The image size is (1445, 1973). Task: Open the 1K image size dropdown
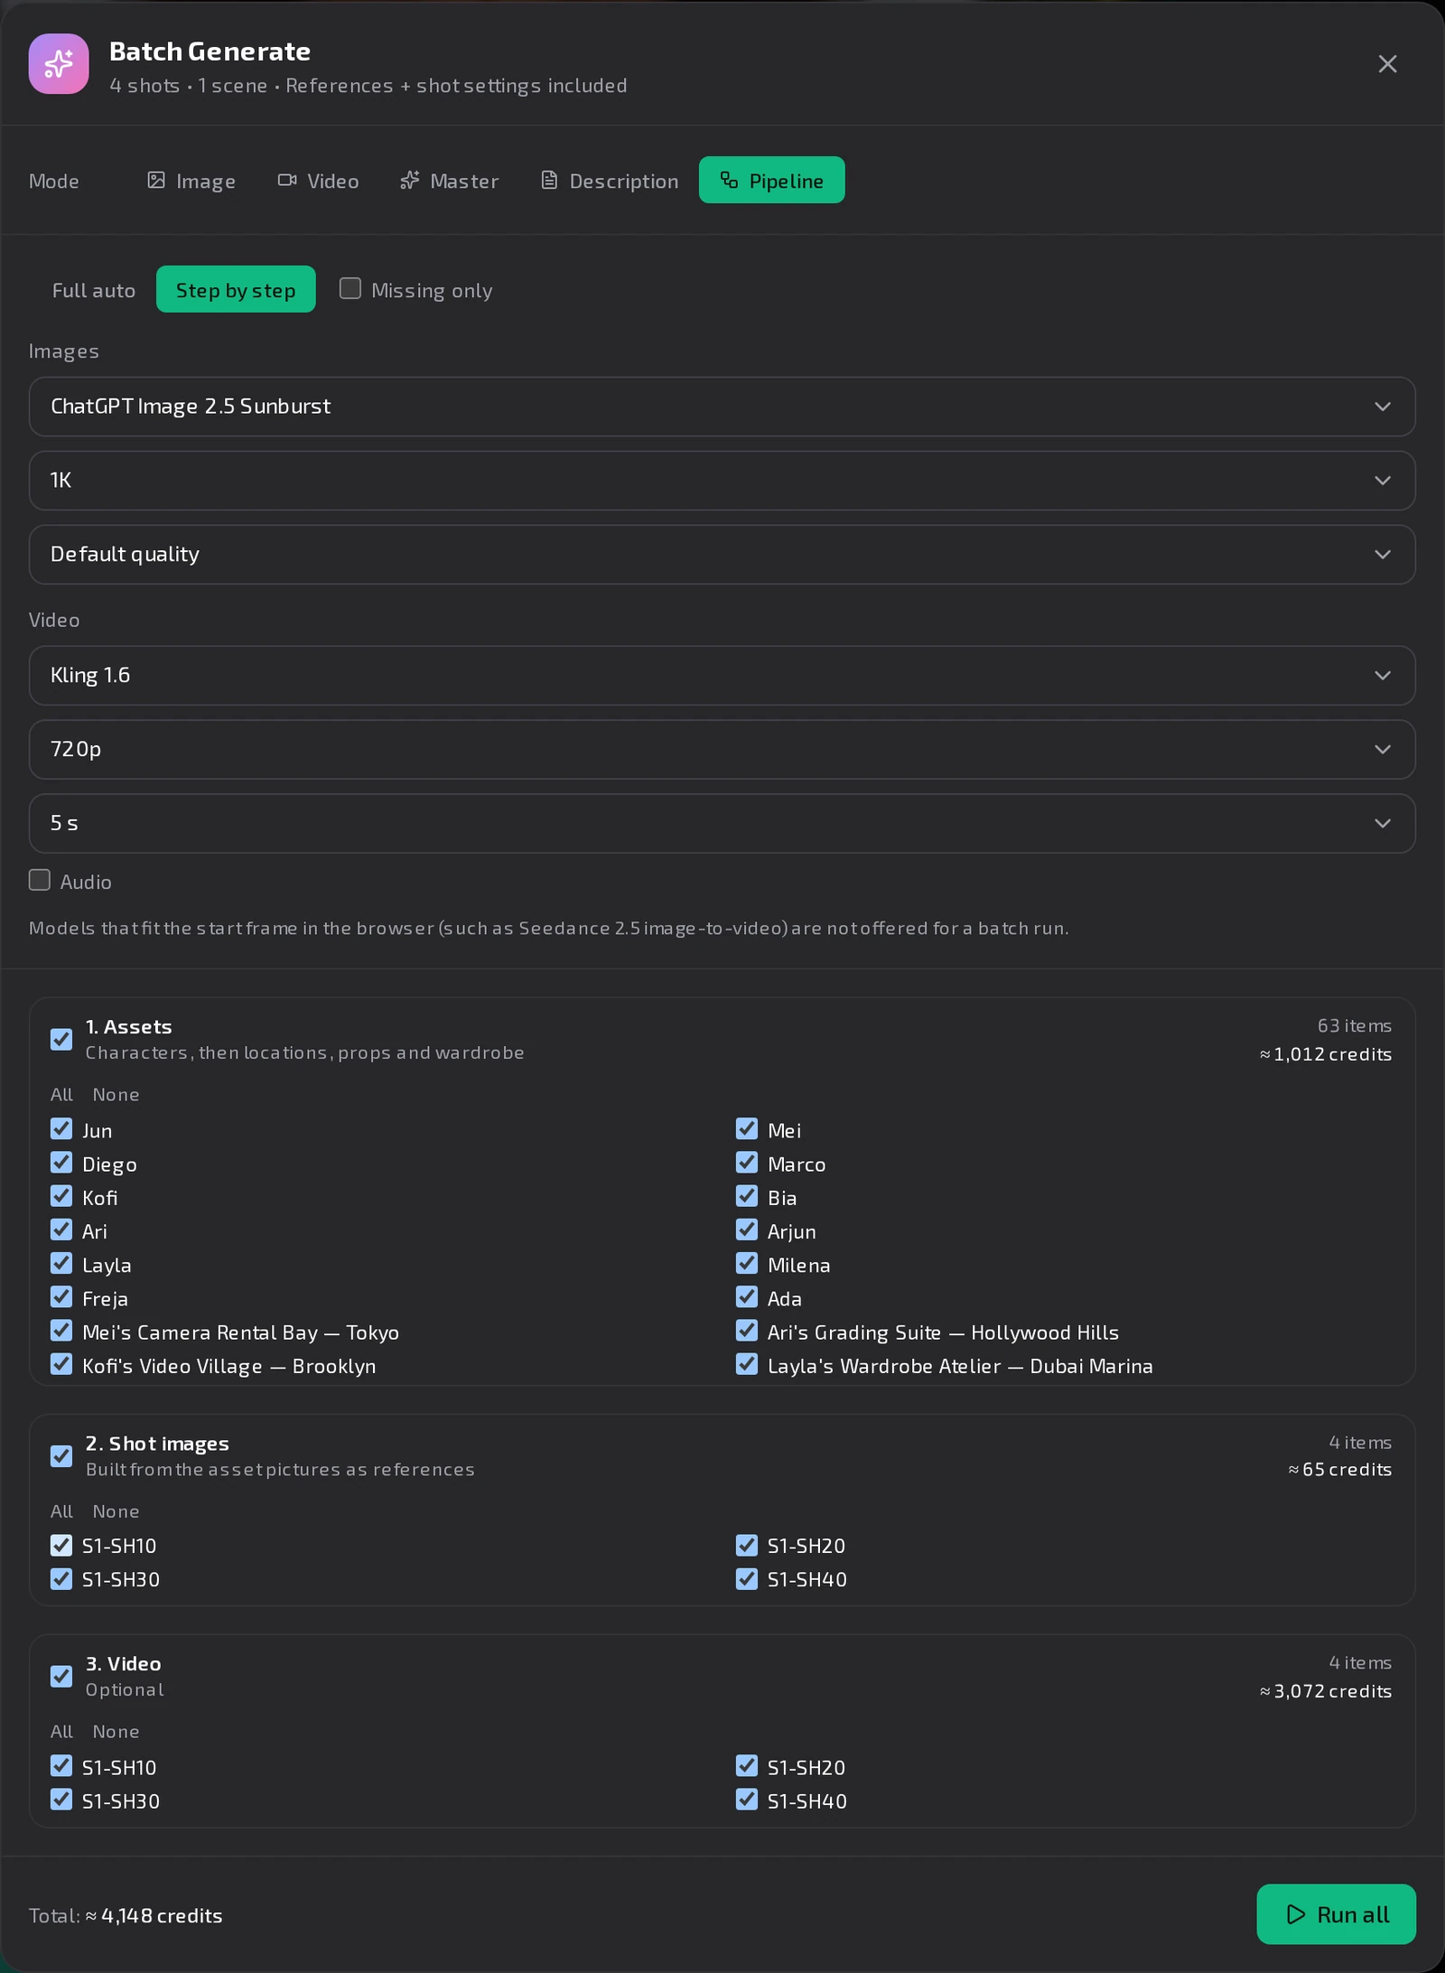pos(722,481)
